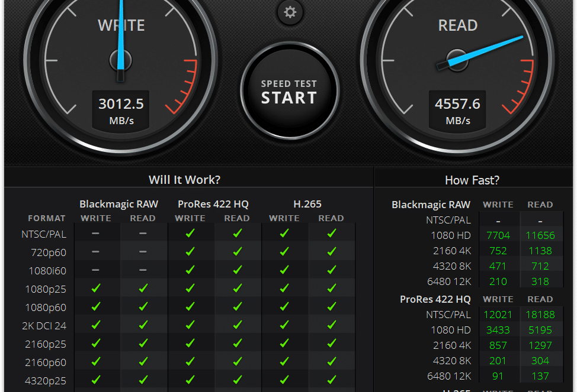Image resolution: width=577 pixels, height=392 pixels.
Task: Click Blackmagic RAW READ dash for 720p60
Action: (143, 252)
